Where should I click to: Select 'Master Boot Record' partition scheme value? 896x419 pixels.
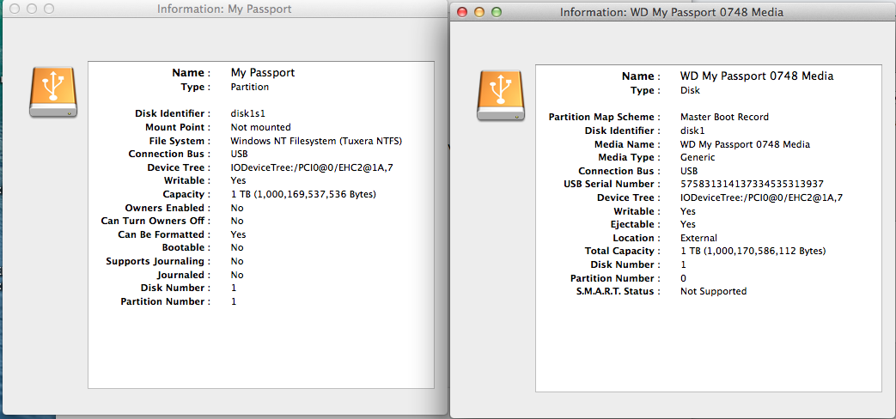[724, 117]
